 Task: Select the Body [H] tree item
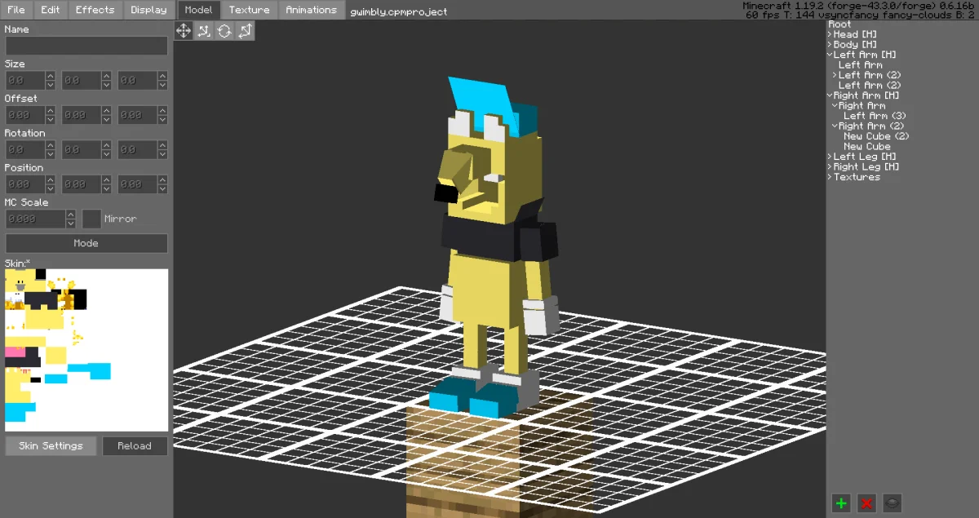pyautogui.click(x=855, y=44)
